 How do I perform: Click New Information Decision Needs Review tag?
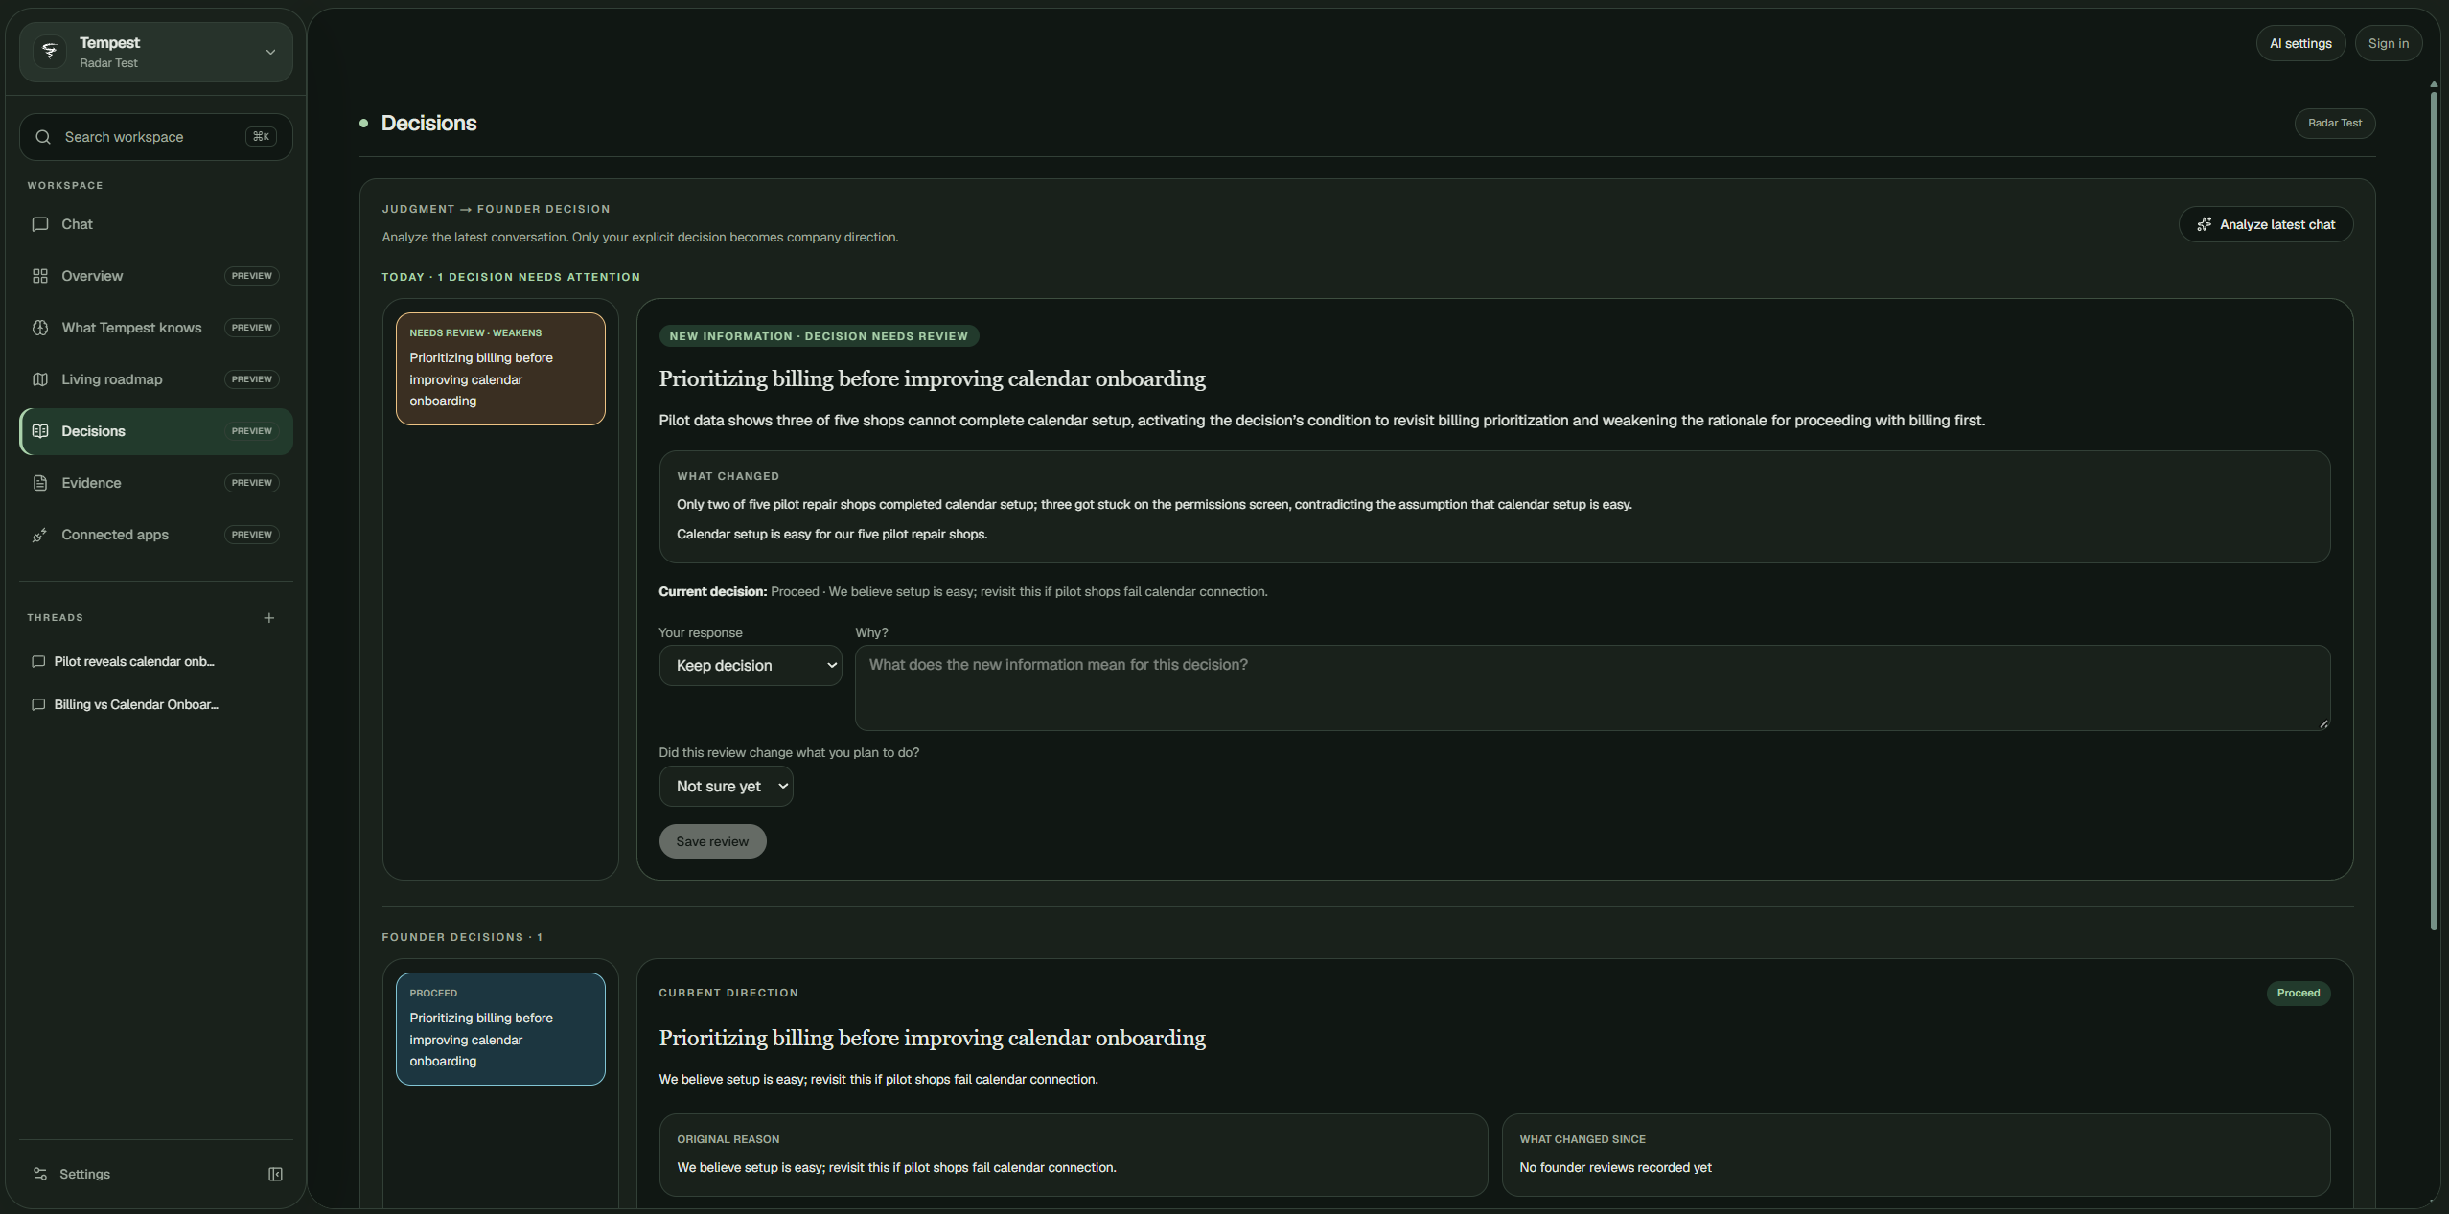click(x=819, y=336)
